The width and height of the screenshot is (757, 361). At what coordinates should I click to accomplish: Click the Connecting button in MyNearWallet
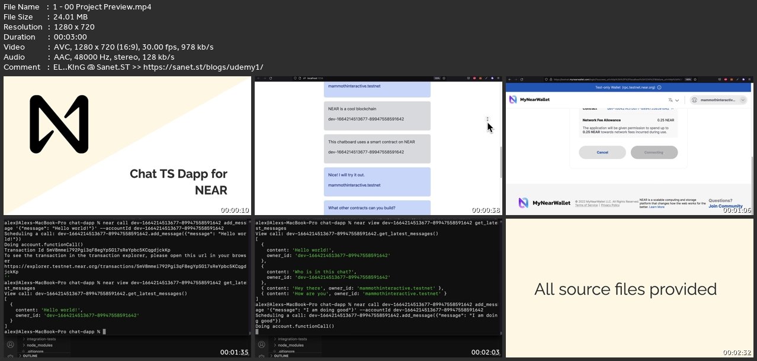[655, 152]
